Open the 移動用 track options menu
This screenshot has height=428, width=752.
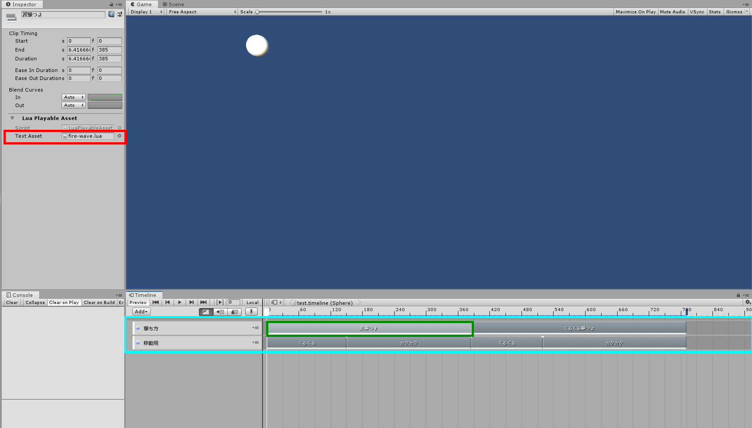pyautogui.click(x=256, y=343)
